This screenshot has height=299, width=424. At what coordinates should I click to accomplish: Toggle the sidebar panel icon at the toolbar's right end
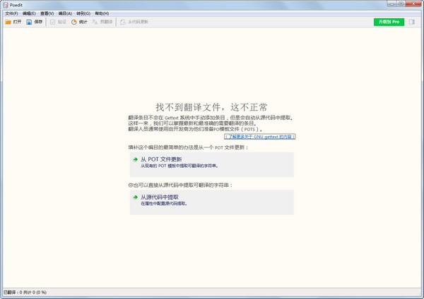pyautogui.click(x=411, y=22)
